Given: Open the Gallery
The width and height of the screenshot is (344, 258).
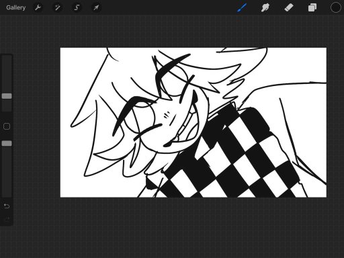Looking at the screenshot, I should (15, 7).
